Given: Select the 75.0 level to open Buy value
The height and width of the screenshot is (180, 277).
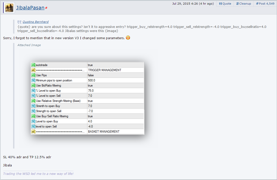Looking at the screenshot, I should [116, 90].
